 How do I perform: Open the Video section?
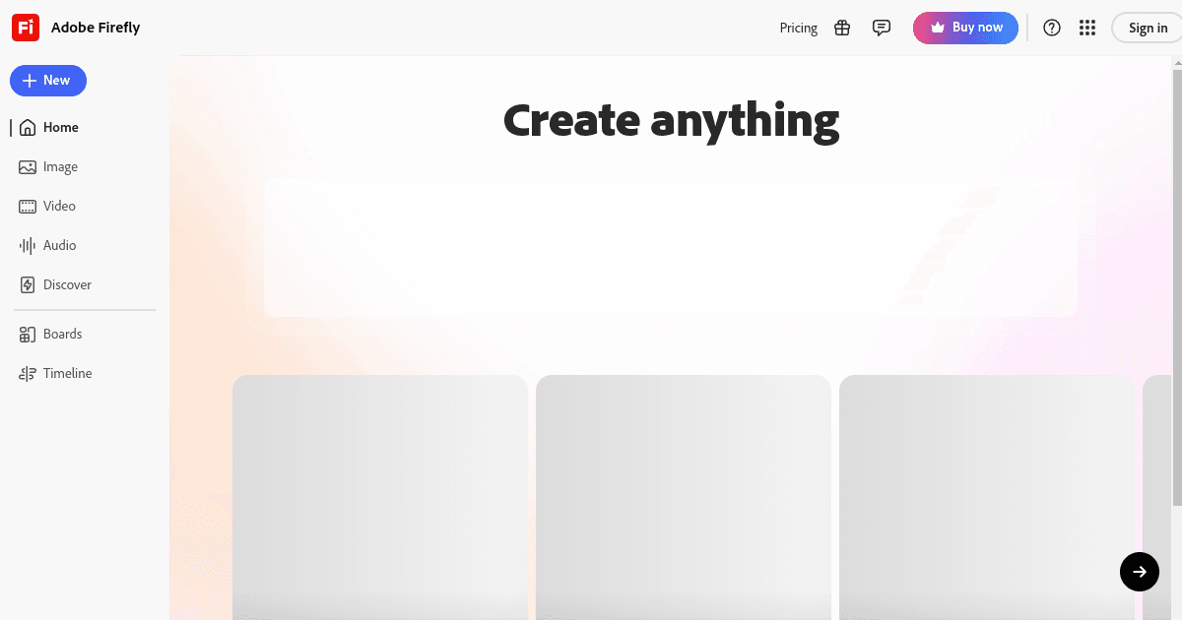pos(47,207)
